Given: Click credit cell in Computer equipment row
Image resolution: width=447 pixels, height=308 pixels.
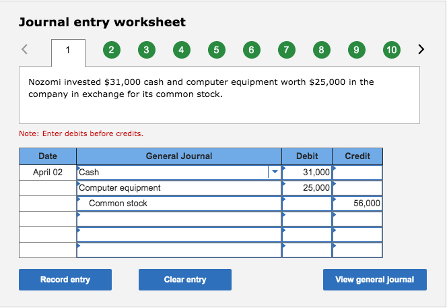Looking at the screenshot, I should tap(357, 188).
